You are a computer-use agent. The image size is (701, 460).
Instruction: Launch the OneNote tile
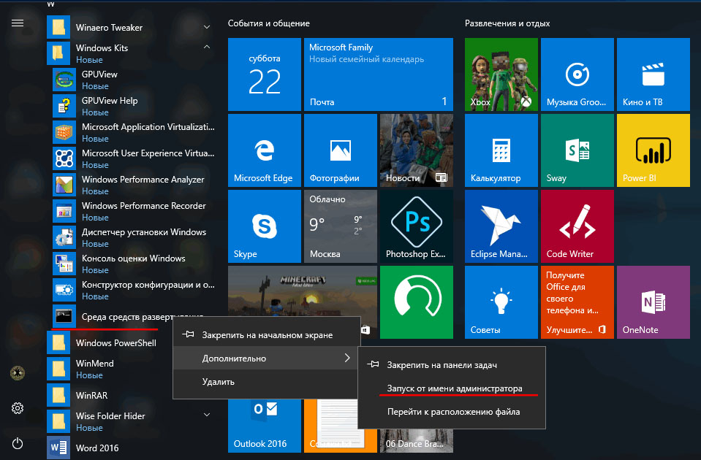[x=653, y=302]
